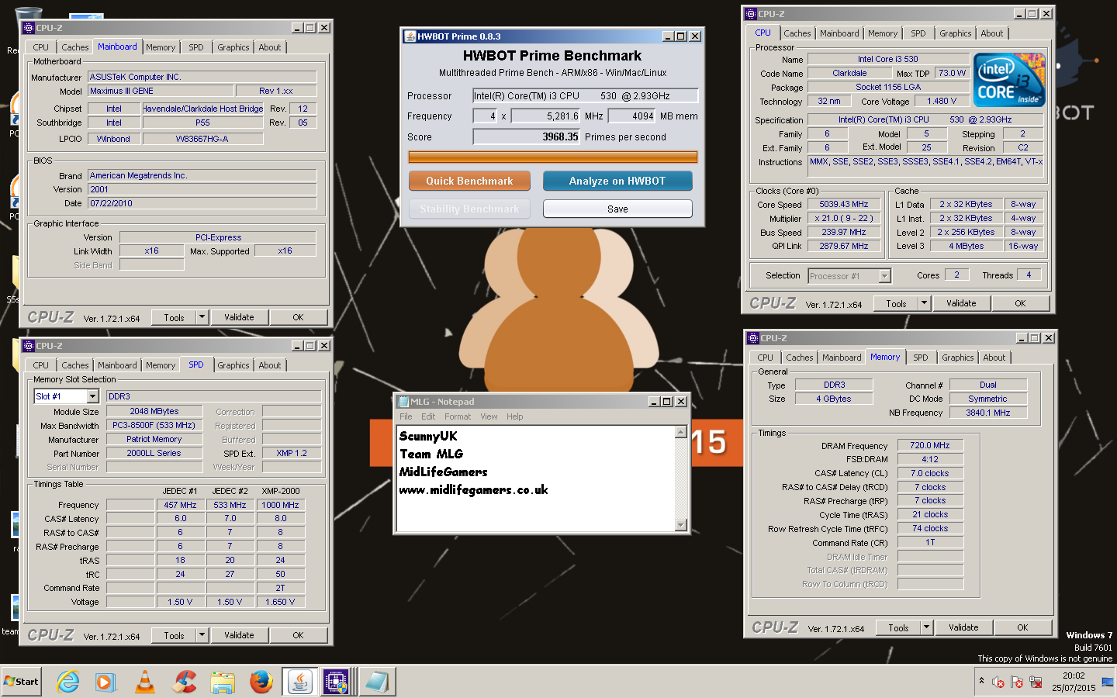Open Notepad Help menu
This screenshot has width=1117, height=698.
(515, 416)
